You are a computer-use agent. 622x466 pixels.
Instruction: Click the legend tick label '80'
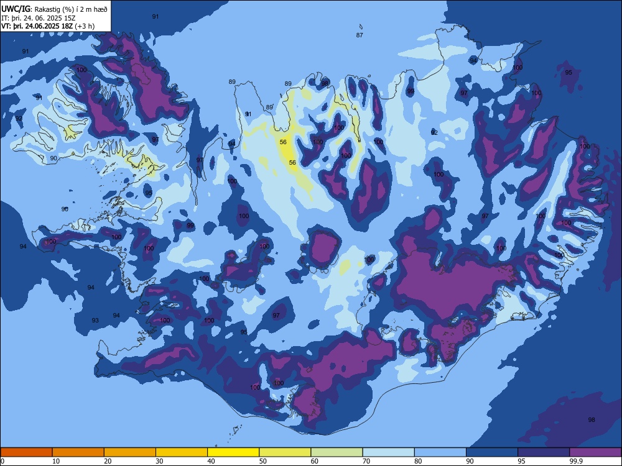click(418, 461)
